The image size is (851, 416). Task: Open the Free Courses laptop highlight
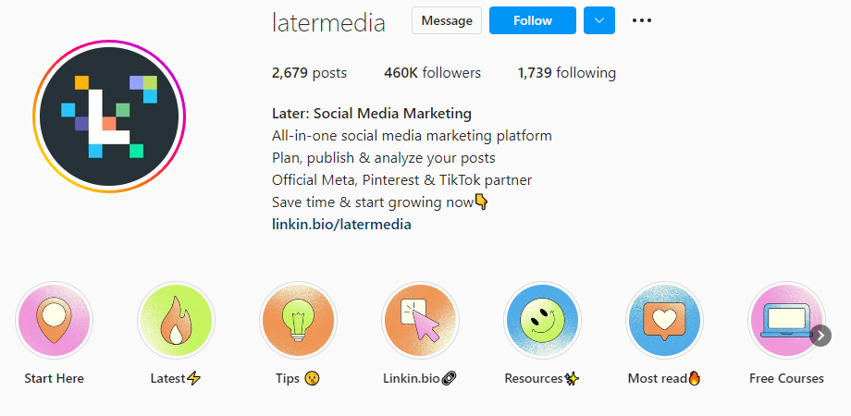tap(786, 320)
